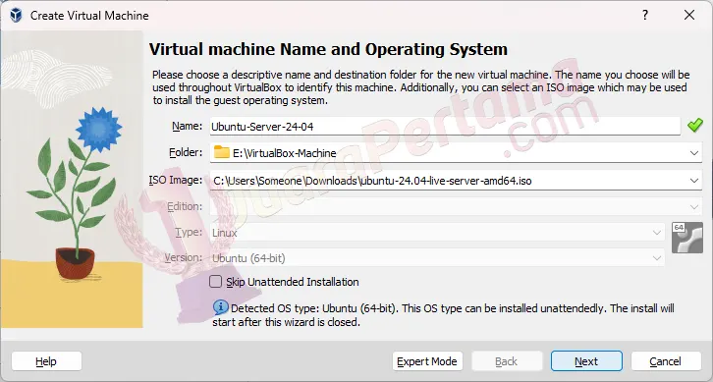Screen dimensions: 713x382
Task: Click the 64-bit OS type icon
Action: pyautogui.click(x=687, y=238)
